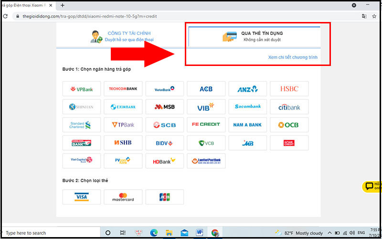382x239 pixels.
Task: Pick the FE Credit tile
Action: pyautogui.click(x=206, y=125)
